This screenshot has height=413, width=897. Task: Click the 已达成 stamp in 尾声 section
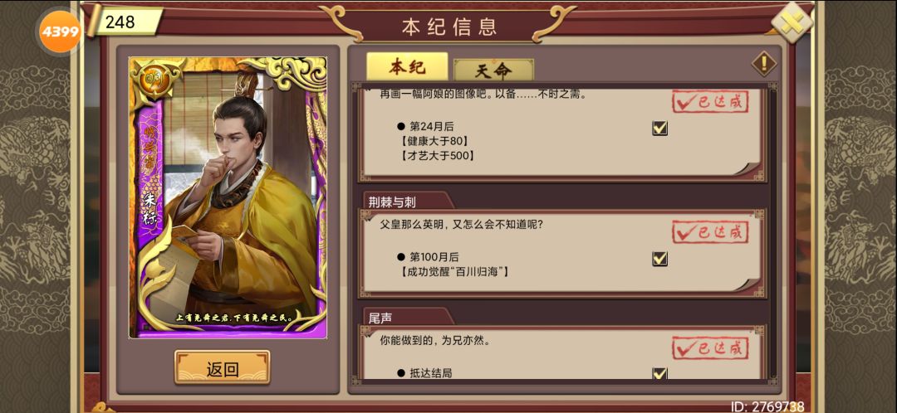(710, 347)
